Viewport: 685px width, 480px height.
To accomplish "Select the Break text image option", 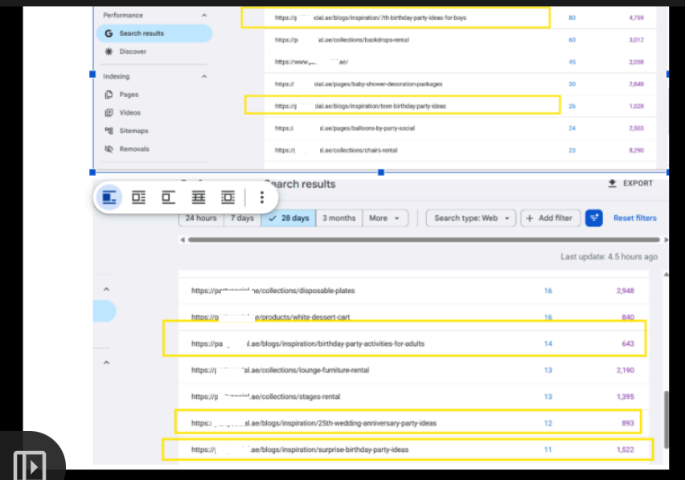I will (x=168, y=197).
